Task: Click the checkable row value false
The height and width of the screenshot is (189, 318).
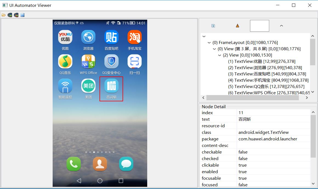Action: [x=243, y=152]
